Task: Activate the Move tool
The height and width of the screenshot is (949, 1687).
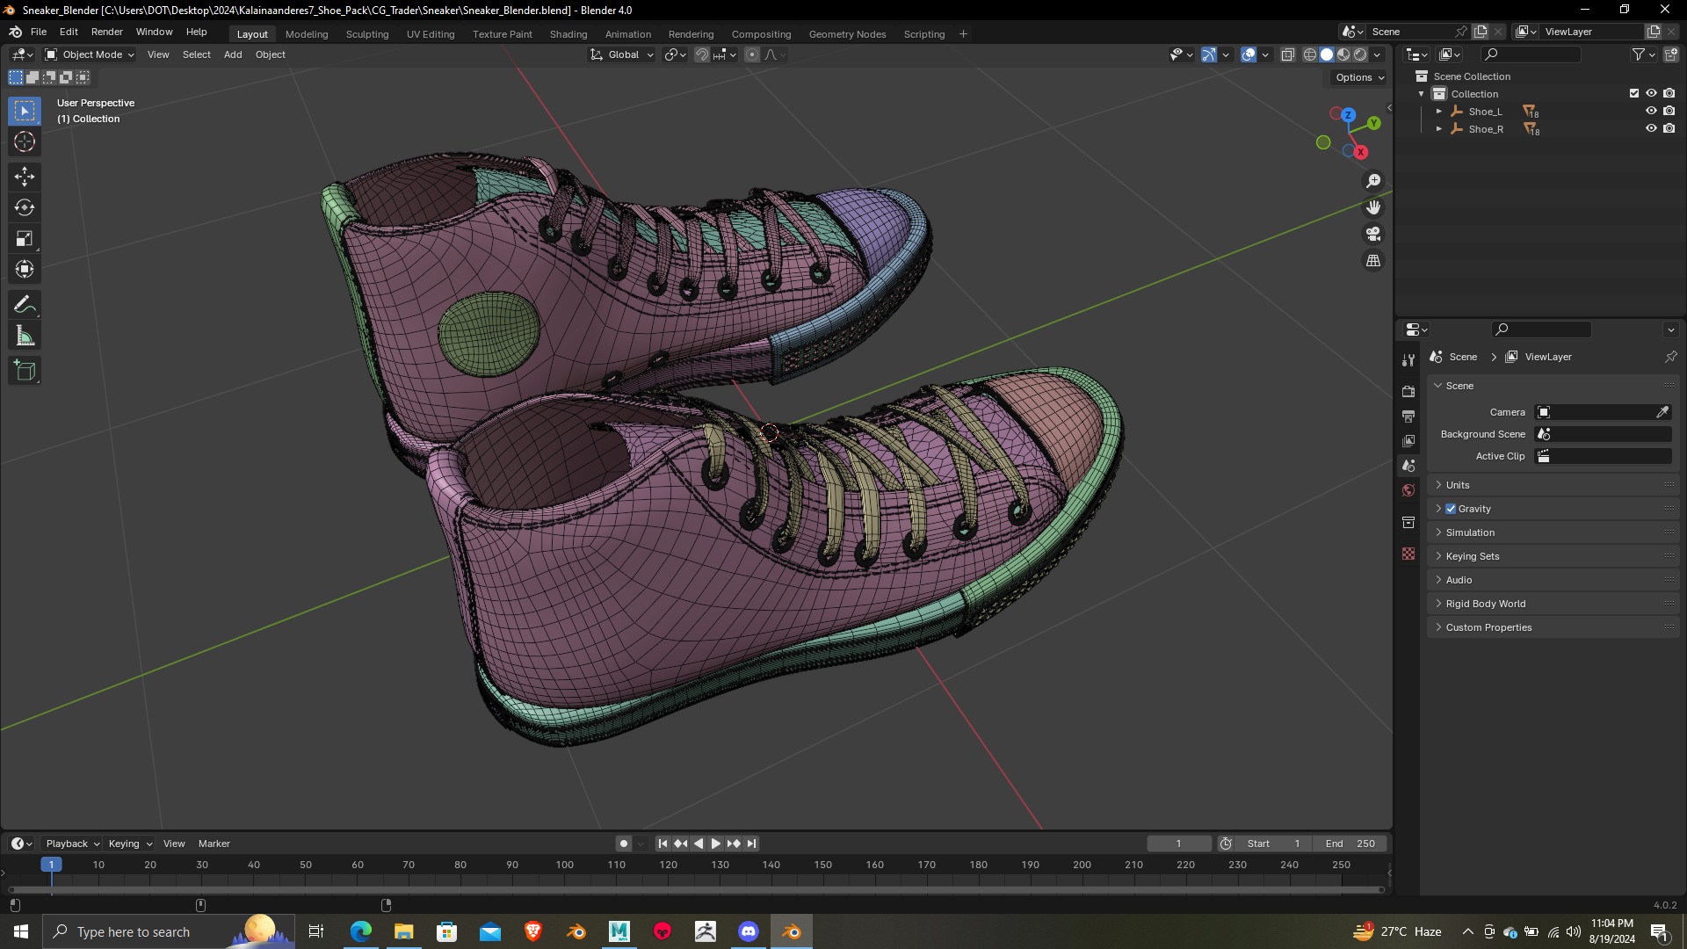Action: click(x=25, y=177)
